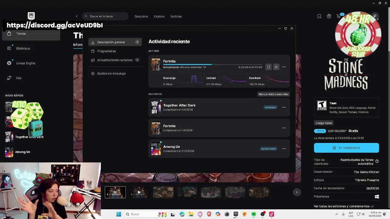Open the Windows Start menu
Image resolution: width=390 pixels, height=219 pixels.
119,214
